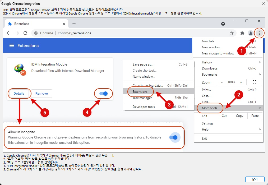Screen dimensions: 268x185
Task: Click the 닫기 button
Action: (x=255, y=179)
